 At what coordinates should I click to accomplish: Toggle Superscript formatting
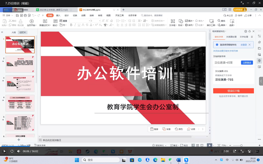point(96,25)
